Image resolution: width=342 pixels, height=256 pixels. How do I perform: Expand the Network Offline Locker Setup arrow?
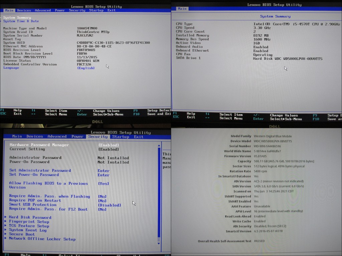pos(6,238)
